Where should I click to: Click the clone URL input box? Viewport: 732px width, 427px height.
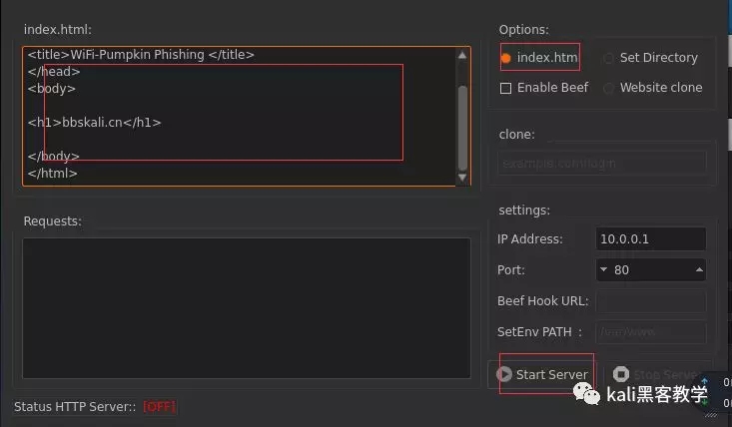coord(601,163)
